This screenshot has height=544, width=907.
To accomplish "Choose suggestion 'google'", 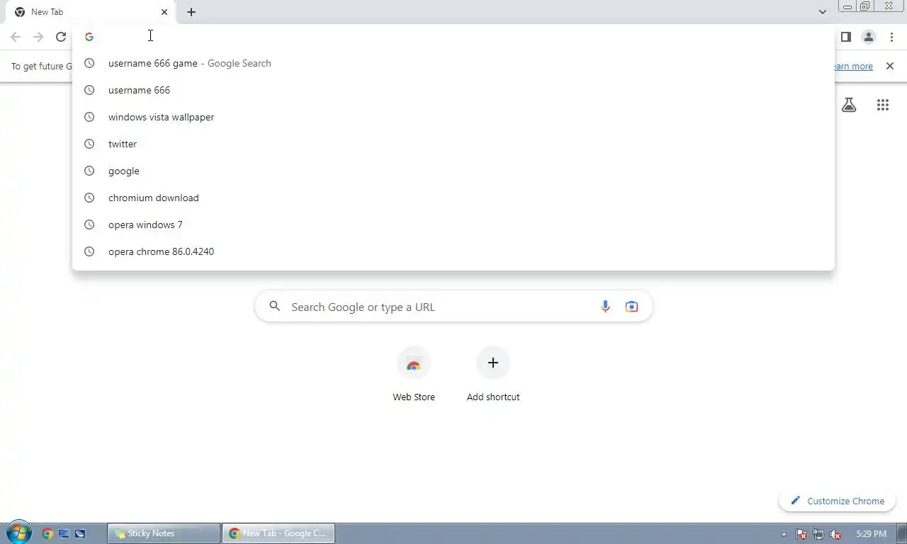I will 453,171.
